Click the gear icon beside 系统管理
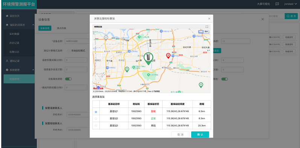 click(7, 70)
